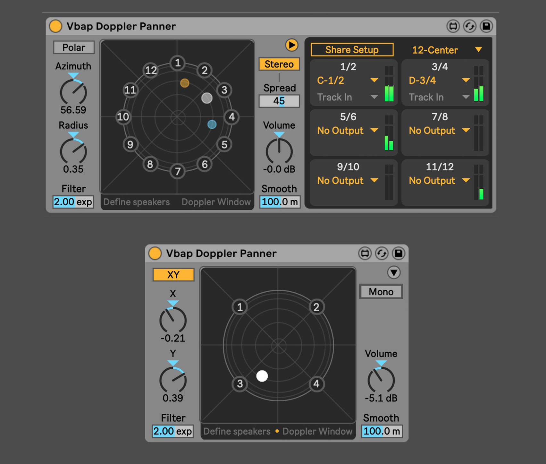Switch the Mono button on bottom device

pos(381,292)
